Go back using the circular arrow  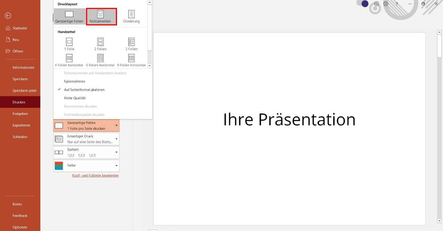(8, 16)
